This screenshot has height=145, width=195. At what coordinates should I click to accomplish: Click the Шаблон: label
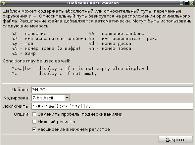[x=20, y=90]
